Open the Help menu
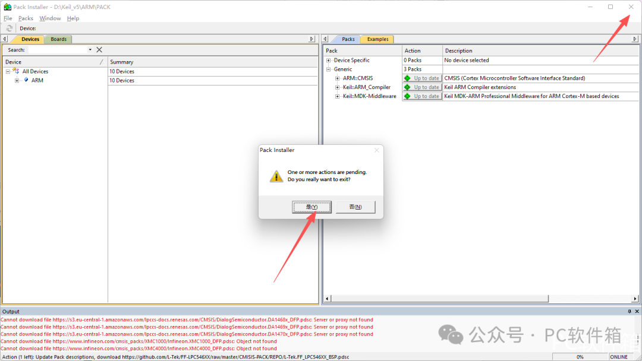 click(x=73, y=18)
